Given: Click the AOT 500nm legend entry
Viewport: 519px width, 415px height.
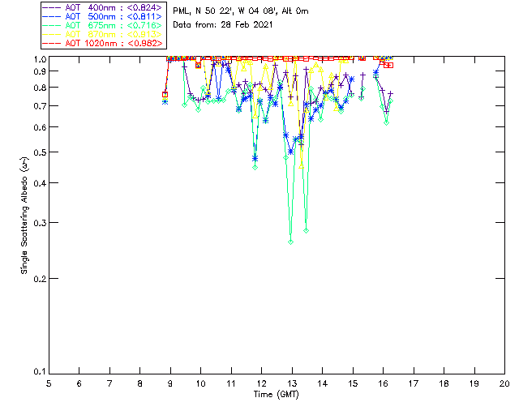Looking at the screenshot, I should (x=103, y=16).
